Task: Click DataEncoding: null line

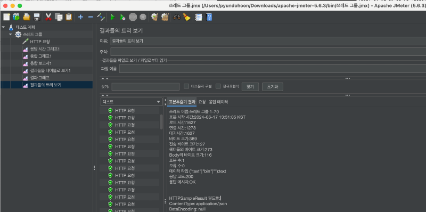Action: point(187,209)
